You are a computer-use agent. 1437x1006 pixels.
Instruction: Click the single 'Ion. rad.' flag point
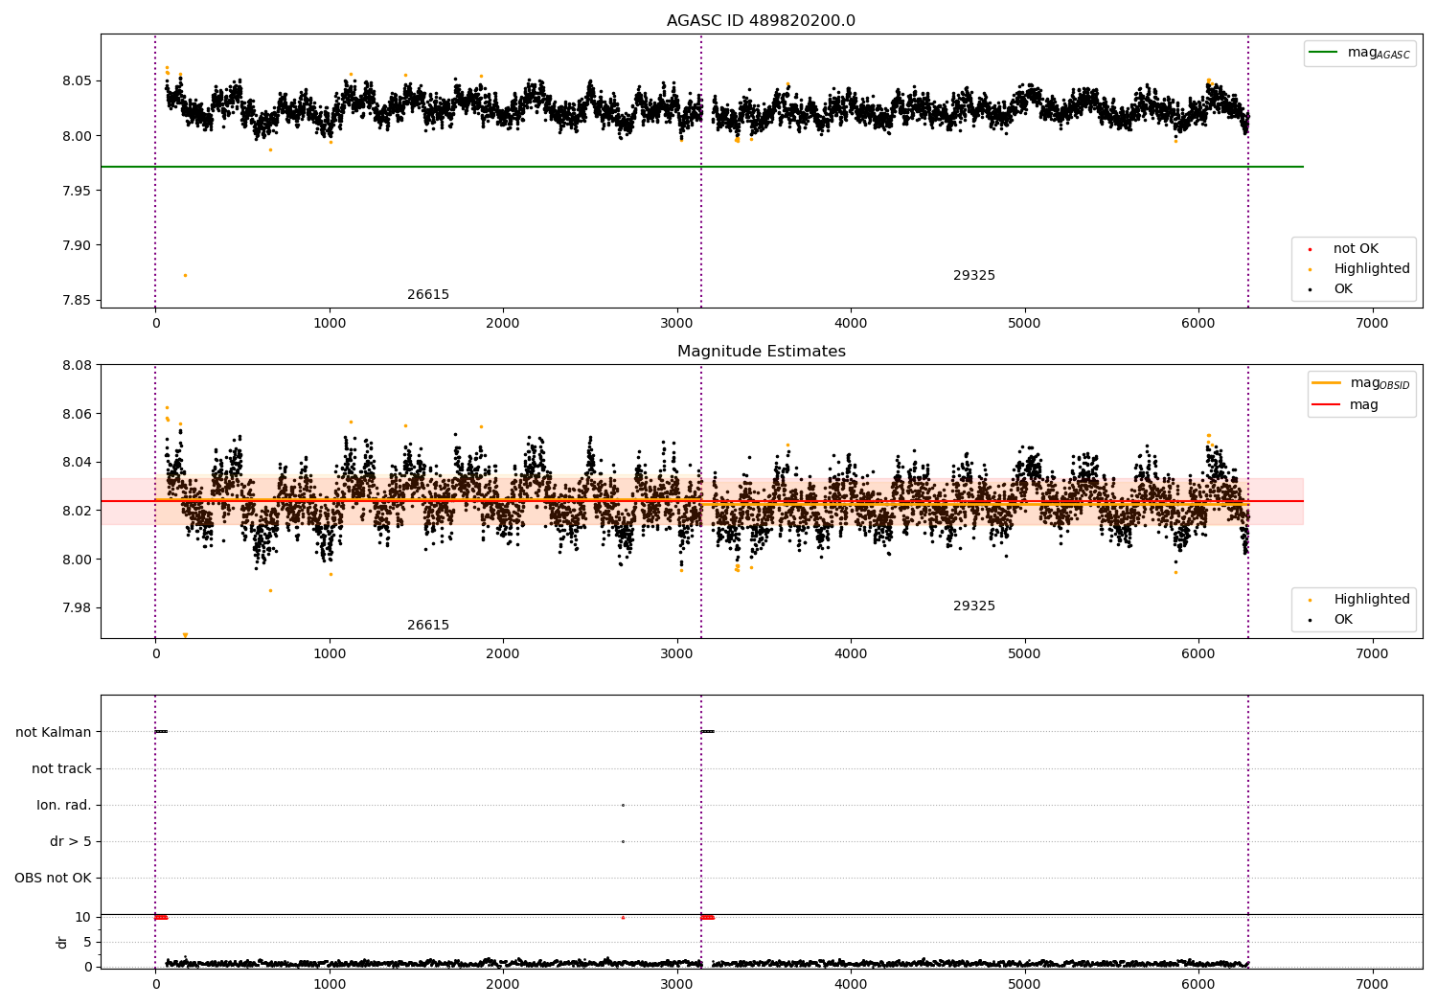(623, 805)
